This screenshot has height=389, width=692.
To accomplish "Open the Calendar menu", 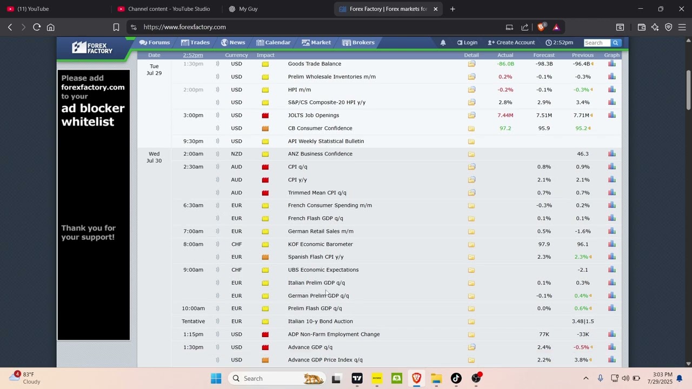I will pos(274,43).
